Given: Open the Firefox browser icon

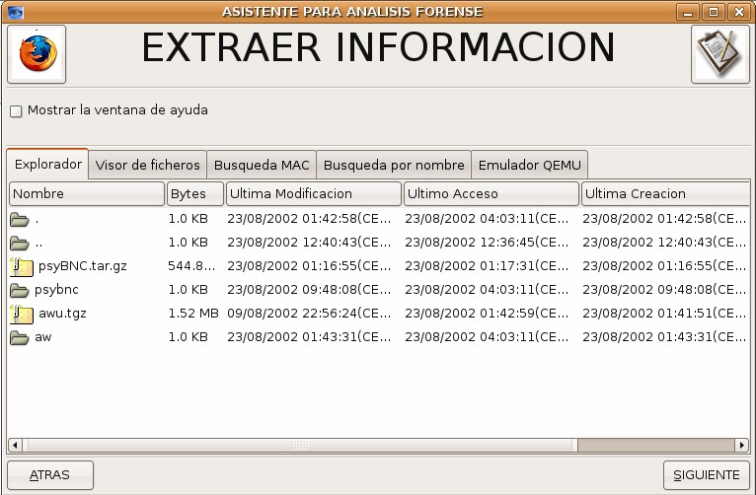Looking at the screenshot, I should 37,53.
